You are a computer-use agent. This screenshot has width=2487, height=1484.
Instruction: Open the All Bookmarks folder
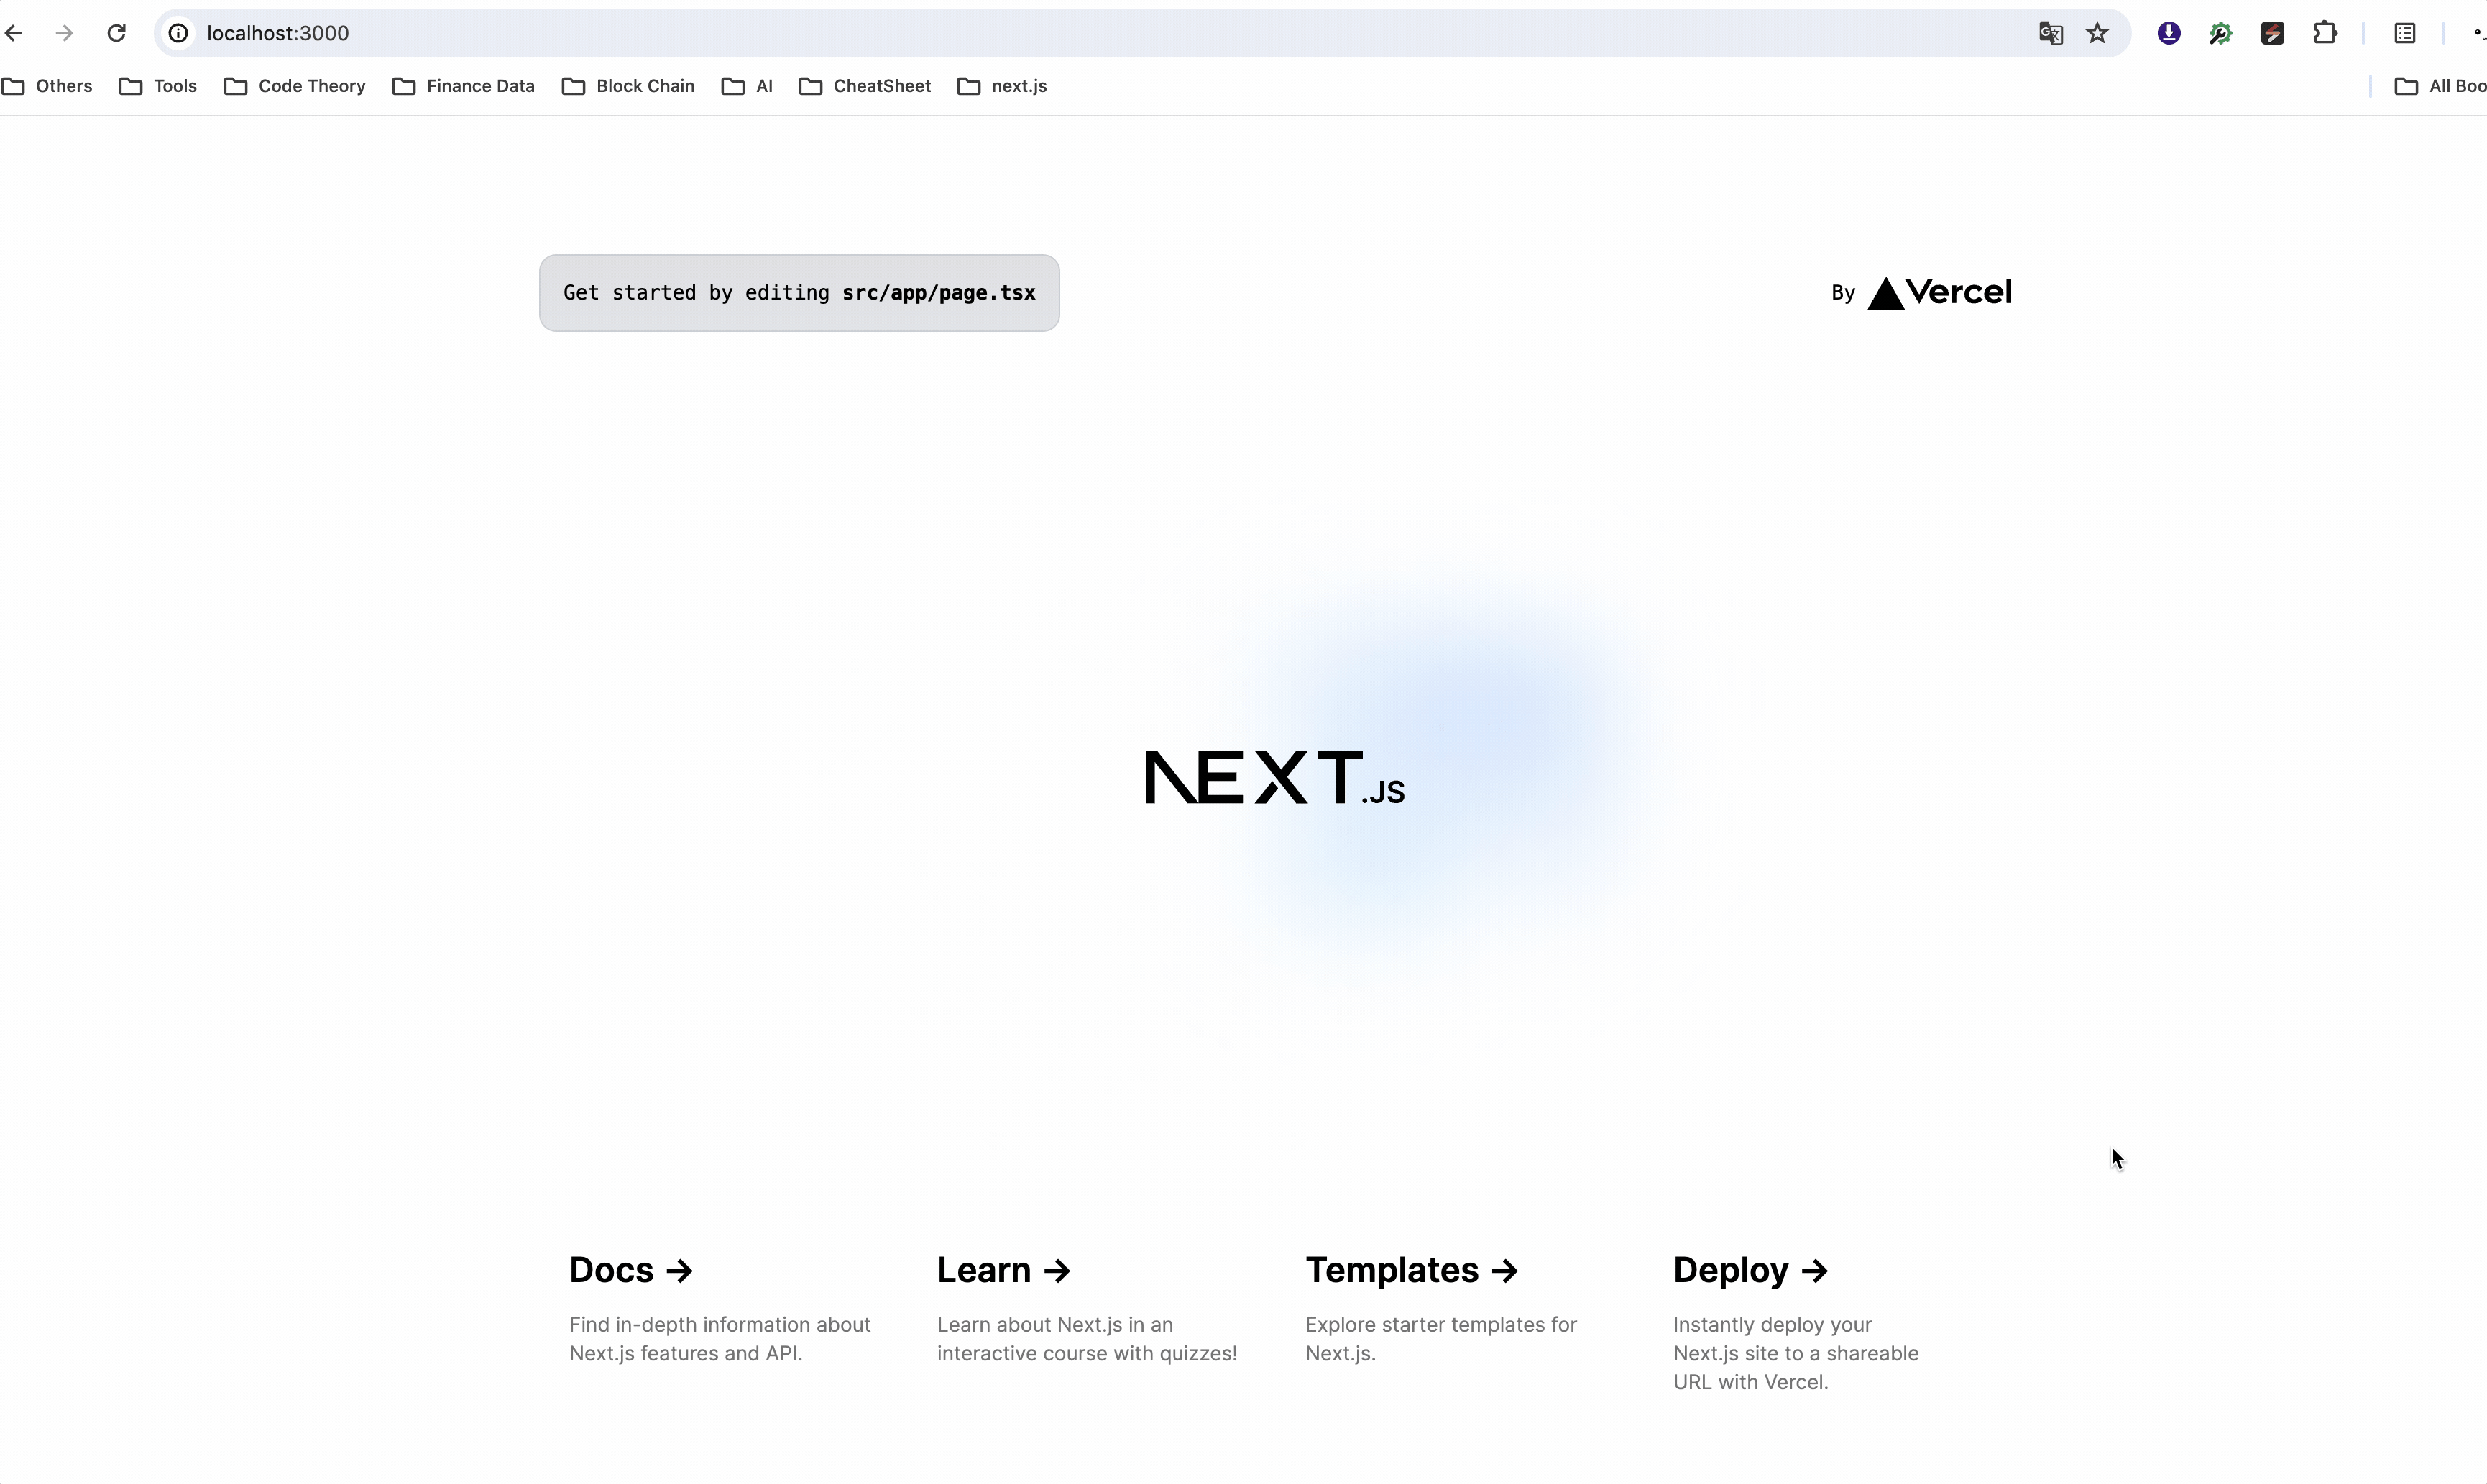(x=2440, y=86)
